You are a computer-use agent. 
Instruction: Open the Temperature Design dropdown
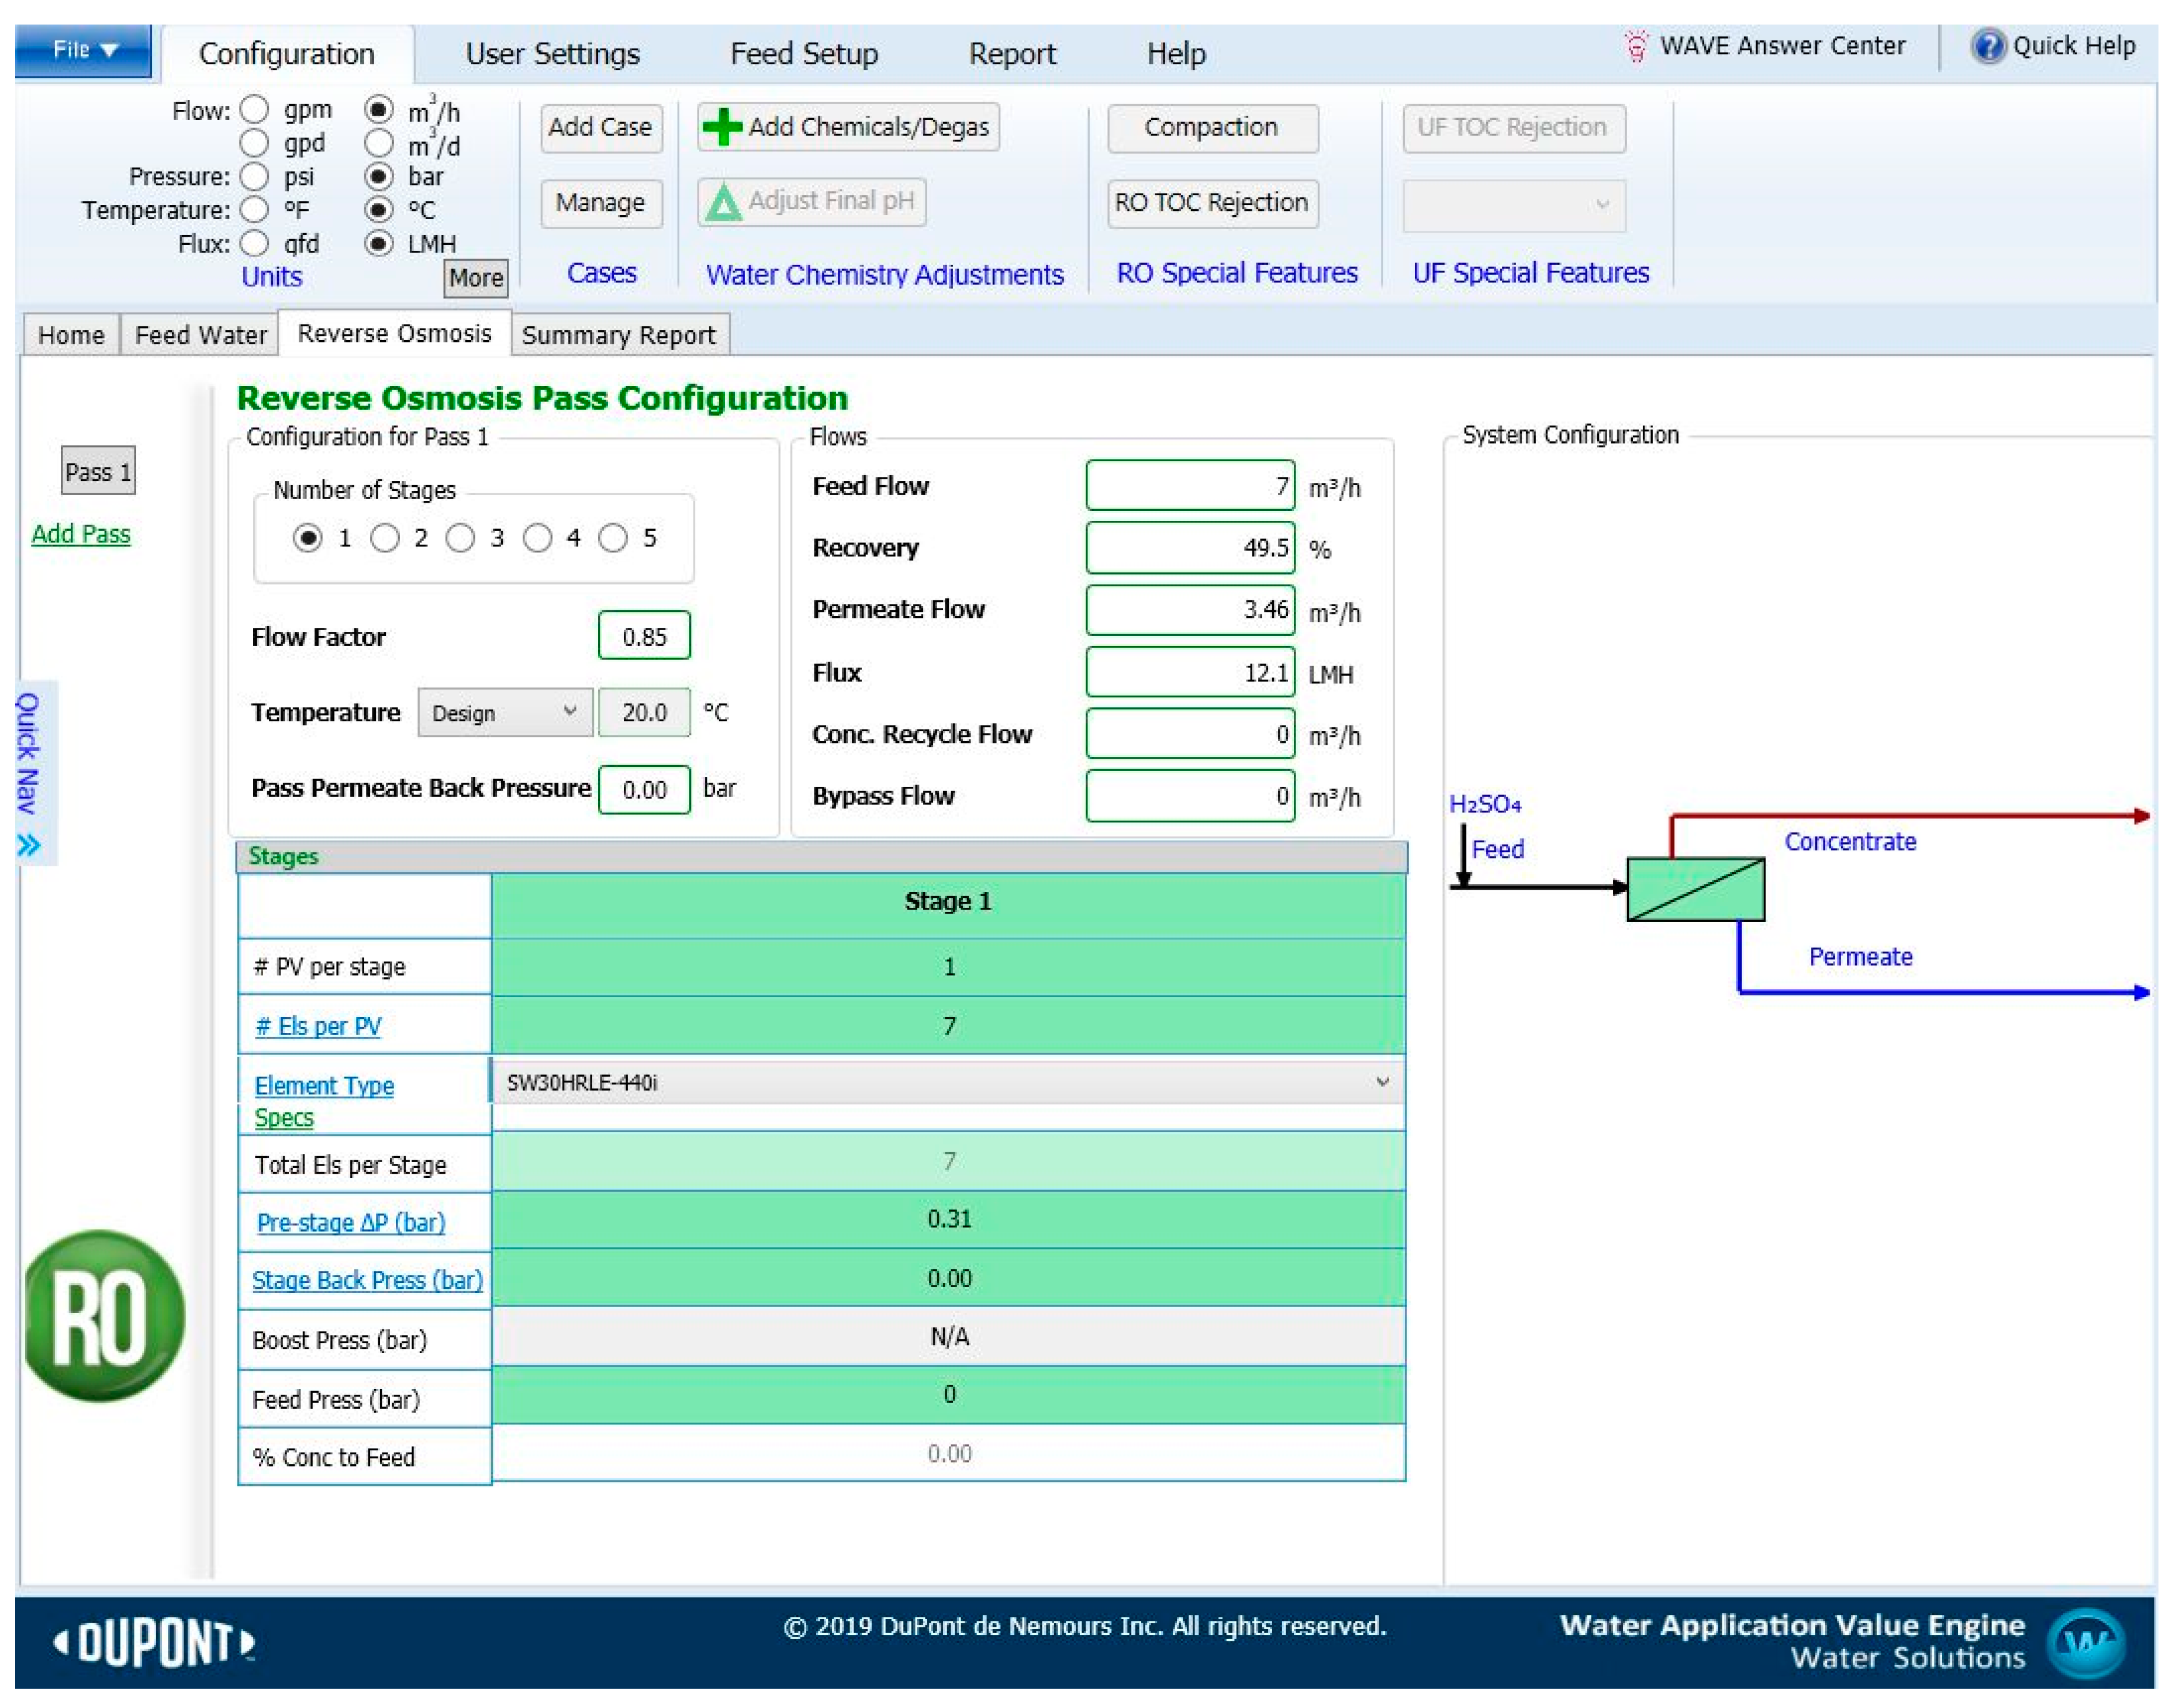click(505, 712)
